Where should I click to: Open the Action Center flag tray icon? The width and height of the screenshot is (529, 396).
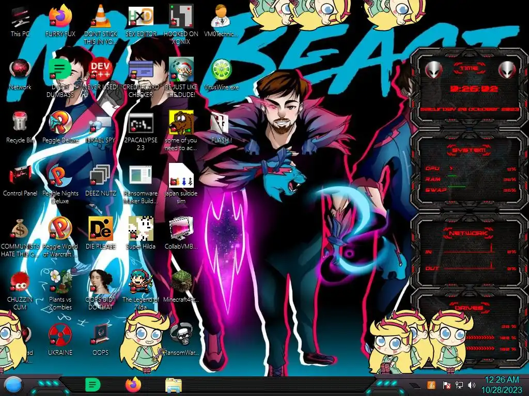click(x=447, y=385)
